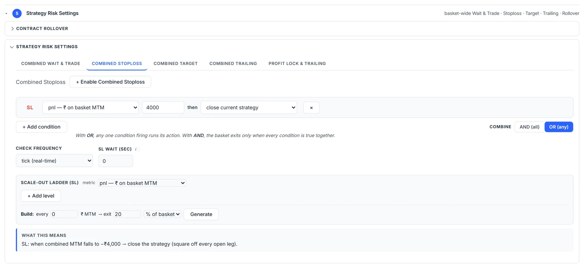Collapse the Strategy Risk Settings chevron

[x=12, y=47]
